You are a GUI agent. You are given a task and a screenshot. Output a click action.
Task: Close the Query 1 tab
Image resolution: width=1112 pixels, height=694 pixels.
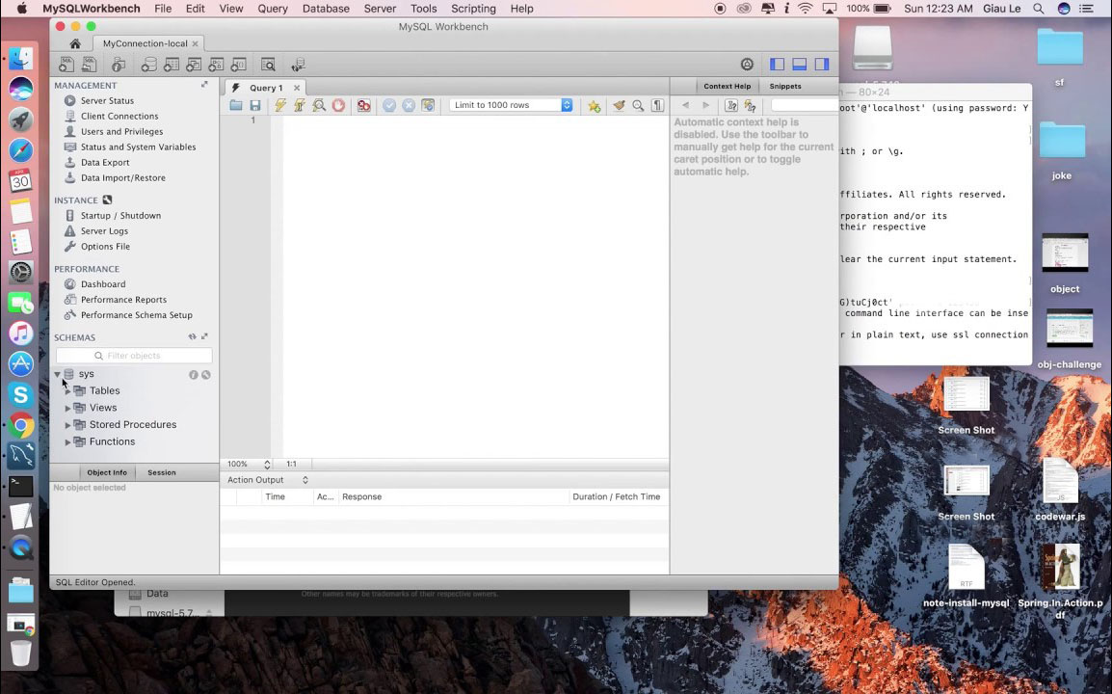click(297, 88)
